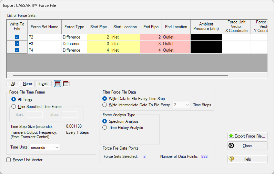Uncheck Write To File for P3
Viewport: 274px width, 174px height.
[x=17, y=44]
